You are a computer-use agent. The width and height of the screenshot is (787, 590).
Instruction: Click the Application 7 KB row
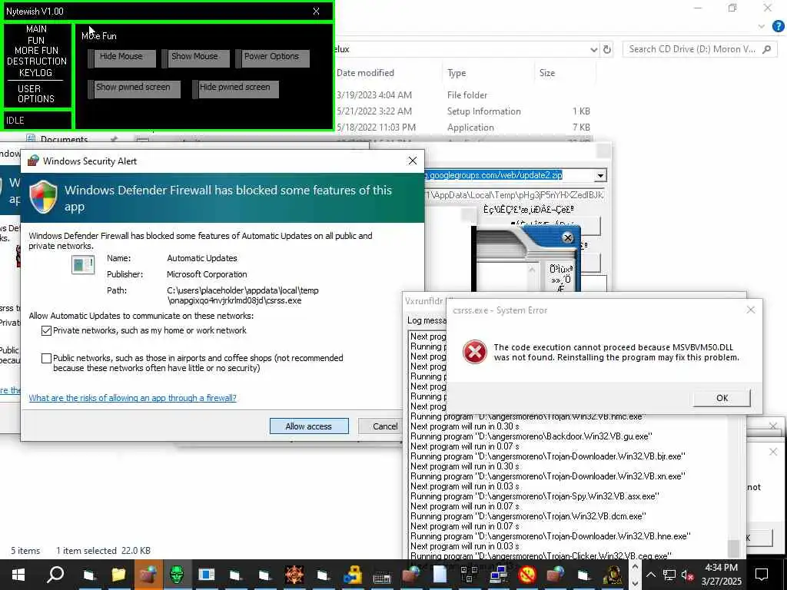click(x=464, y=128)
